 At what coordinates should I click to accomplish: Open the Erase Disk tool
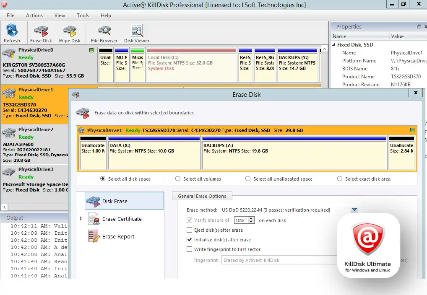coord(41,34)
